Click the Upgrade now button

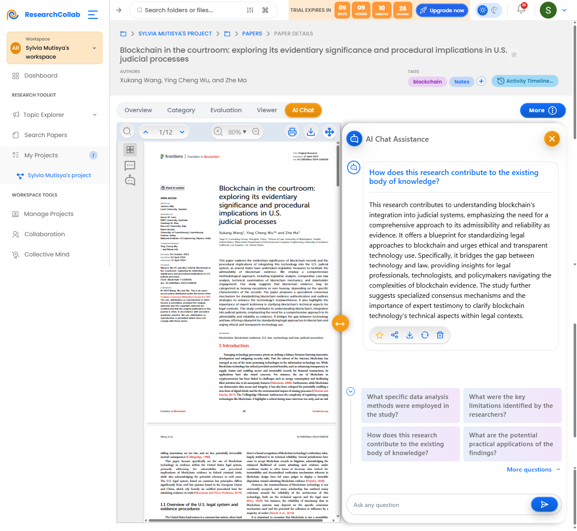[x=442, y=10]
